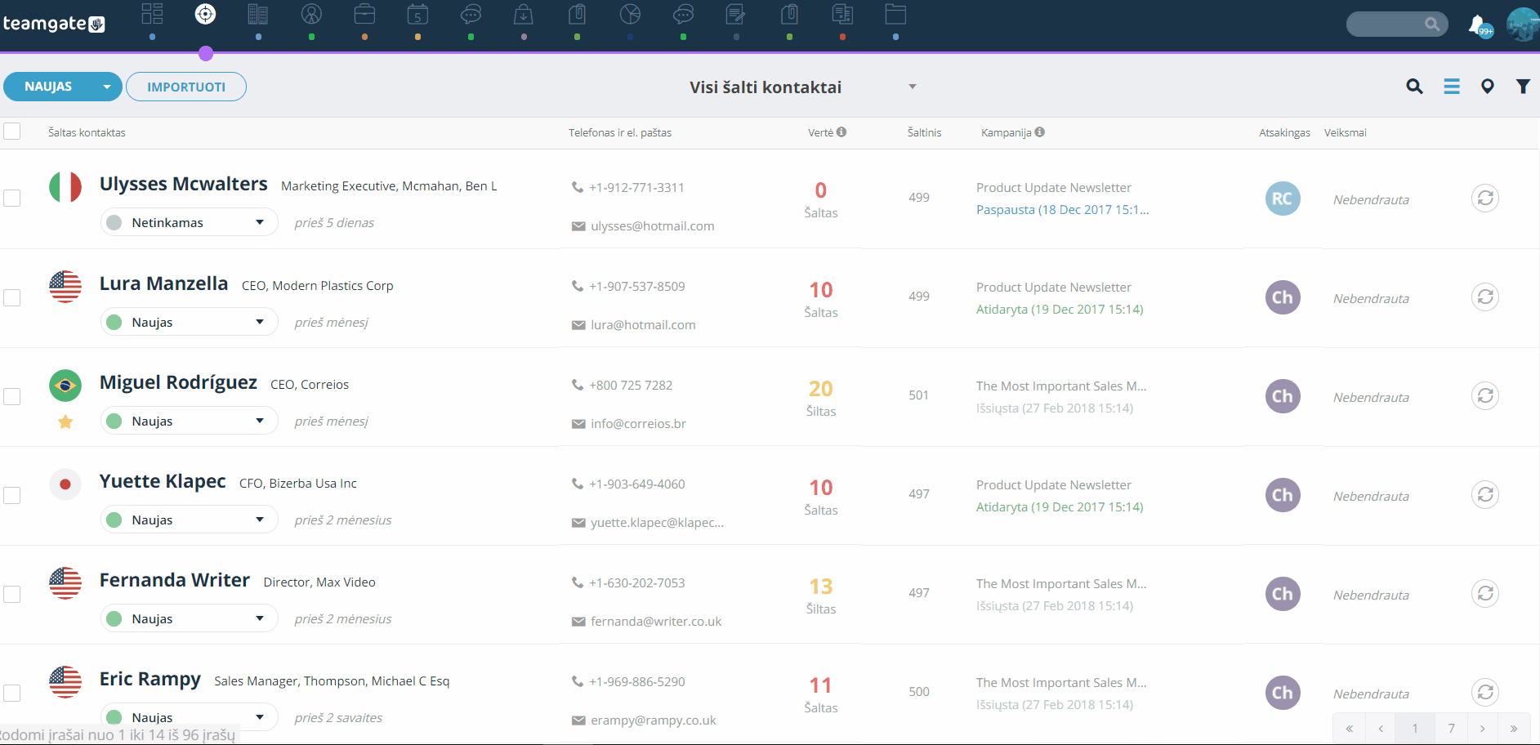
Task: Open the document with pencil icon
Action: [736, 14]
